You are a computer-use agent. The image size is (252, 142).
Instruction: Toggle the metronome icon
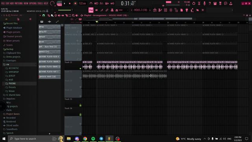pos(91,4)
